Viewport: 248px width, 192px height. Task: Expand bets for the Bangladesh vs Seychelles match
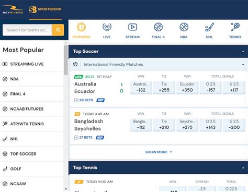[83, 138]
